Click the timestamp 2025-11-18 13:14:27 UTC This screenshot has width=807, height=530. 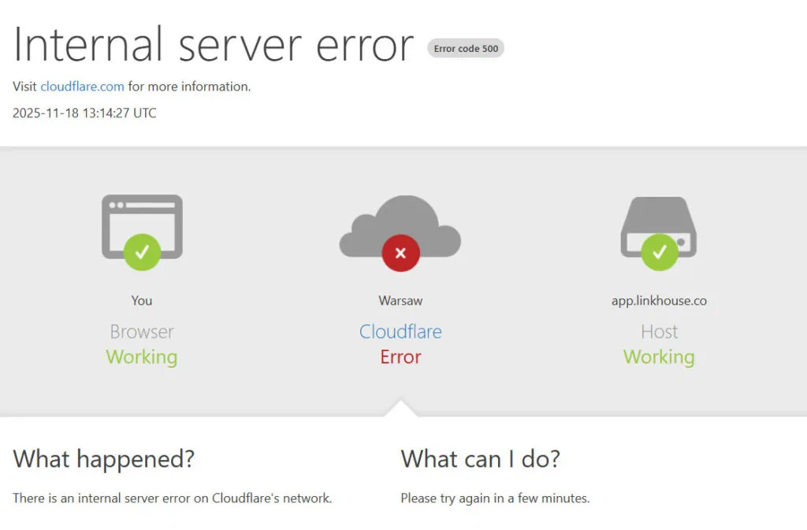tap(84, 113)
